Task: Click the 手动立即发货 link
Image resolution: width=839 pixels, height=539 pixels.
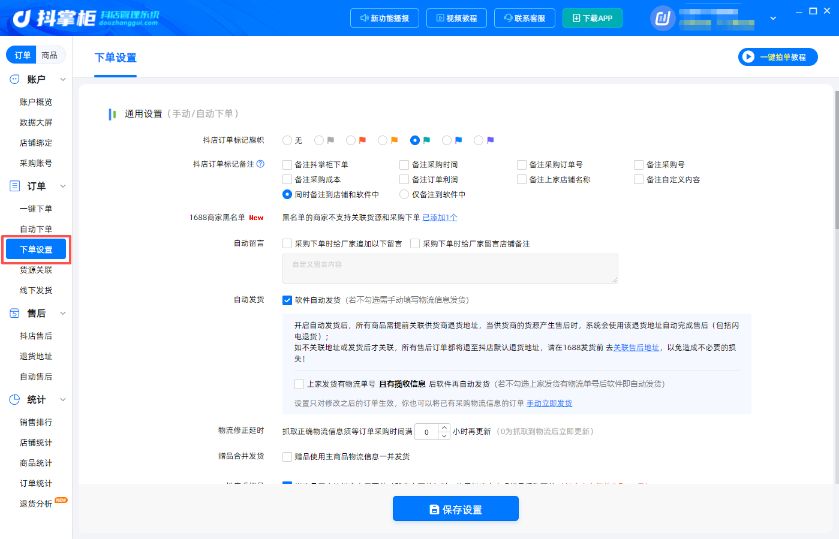Action: coord(549,403)
